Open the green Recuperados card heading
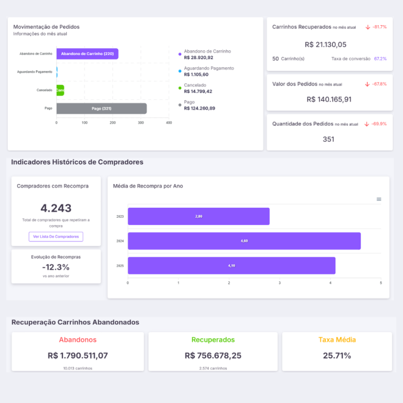Viewport: 403px width, 403px height. point(213,340)
